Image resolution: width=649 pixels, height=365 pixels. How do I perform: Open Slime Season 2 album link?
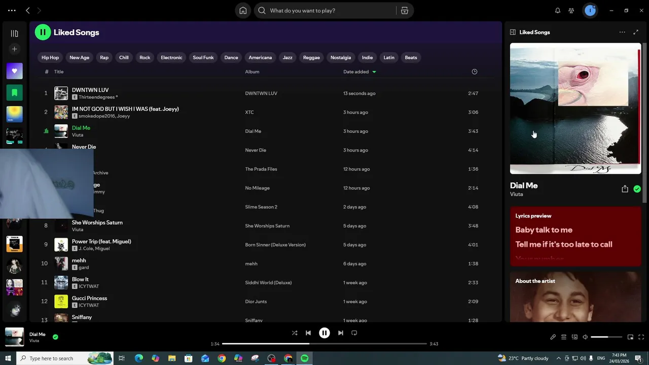pos(261,207)
